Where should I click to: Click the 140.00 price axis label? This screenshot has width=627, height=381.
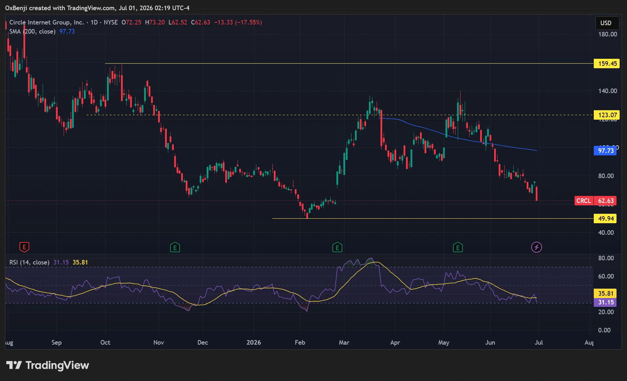(x=607, y=91)
